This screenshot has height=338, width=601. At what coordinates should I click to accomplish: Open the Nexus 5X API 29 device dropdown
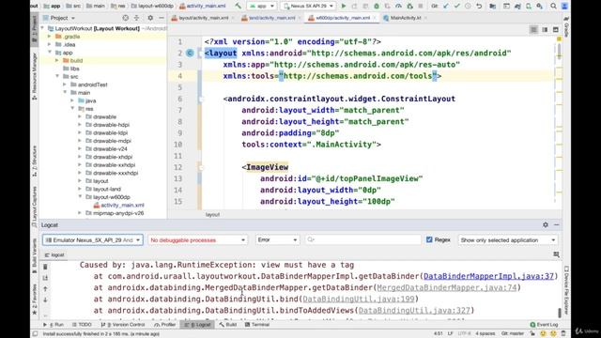pyautogui.click(x=308, y=7)
